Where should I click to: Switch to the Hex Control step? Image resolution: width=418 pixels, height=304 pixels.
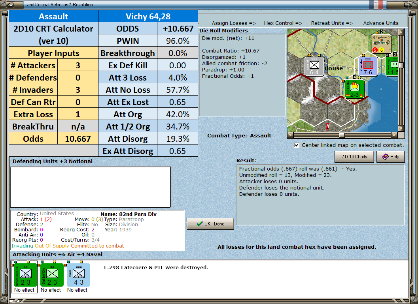click(x=283, y=23)
